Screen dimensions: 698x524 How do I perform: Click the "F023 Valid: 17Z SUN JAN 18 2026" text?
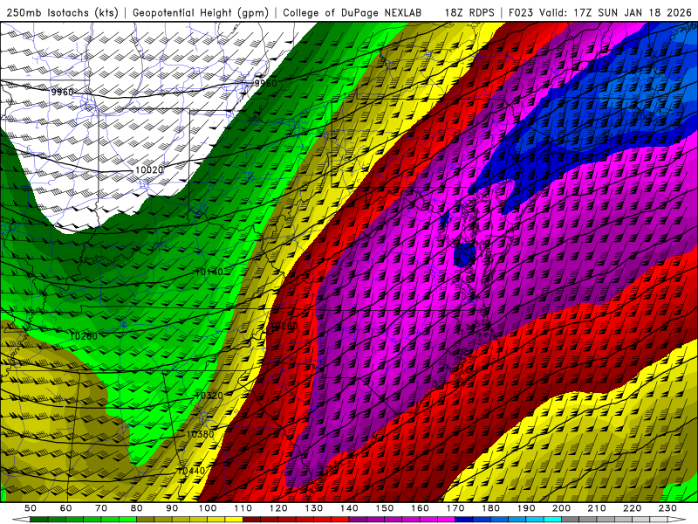click(599, 12)
